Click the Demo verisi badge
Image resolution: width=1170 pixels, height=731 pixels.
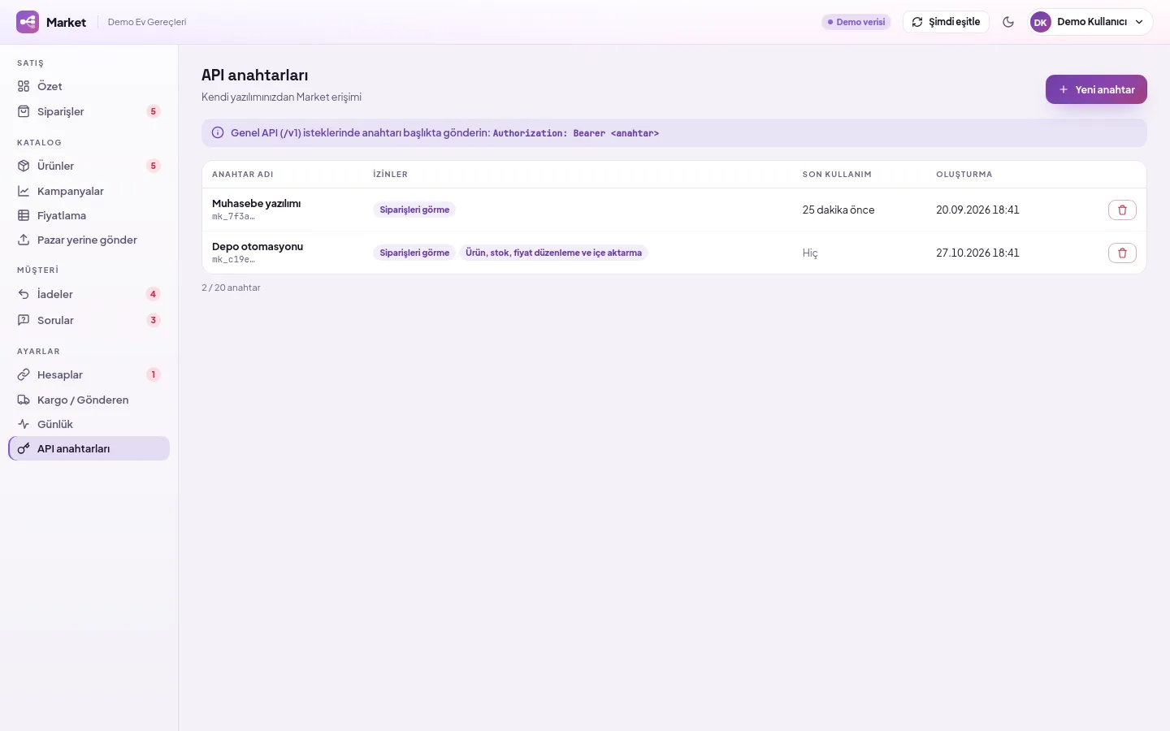pos(856,22)
